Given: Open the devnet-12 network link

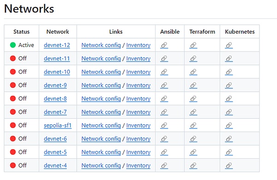Looking at the screenshot, I should pyautogui.click(x=57, y=45).
